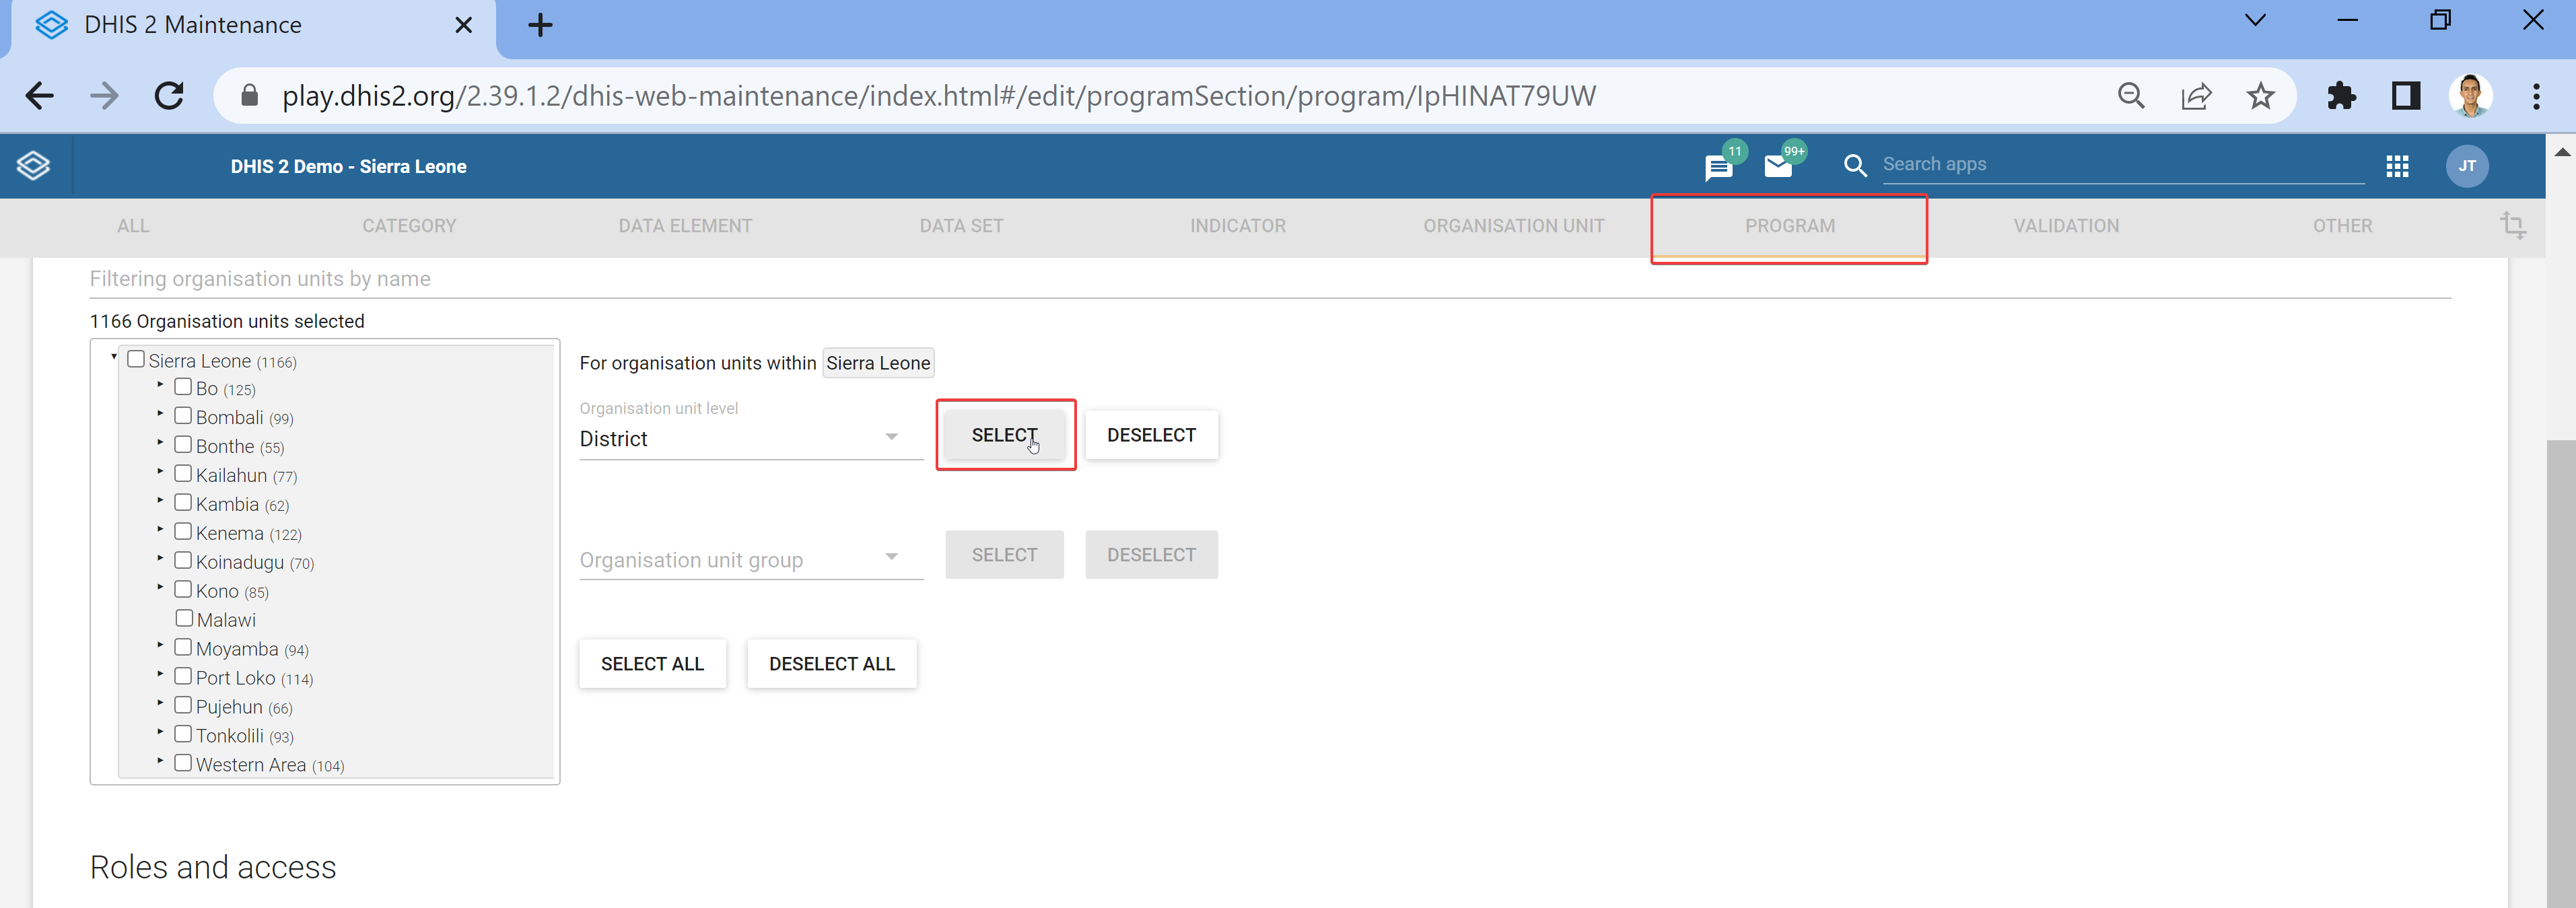Check the Kailahun checkbox
2576x908 pixels.
(183, 474)
